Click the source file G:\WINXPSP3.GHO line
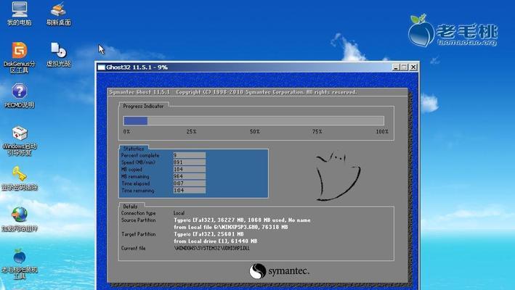The height and width of the screenshot is (290, 515). click(231, 227)
